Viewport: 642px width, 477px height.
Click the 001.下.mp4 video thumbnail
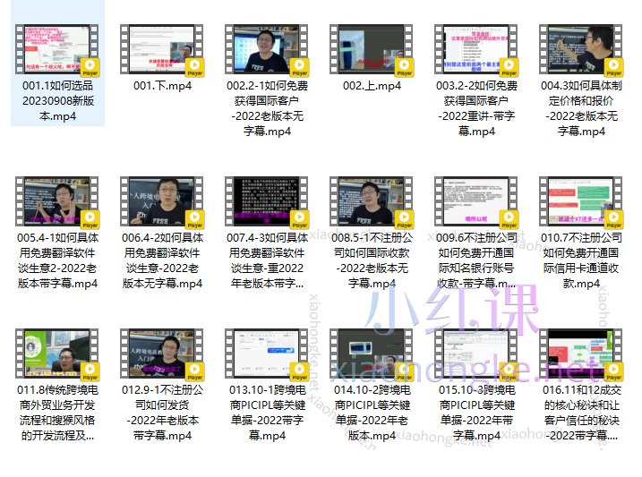coord(162,48)
